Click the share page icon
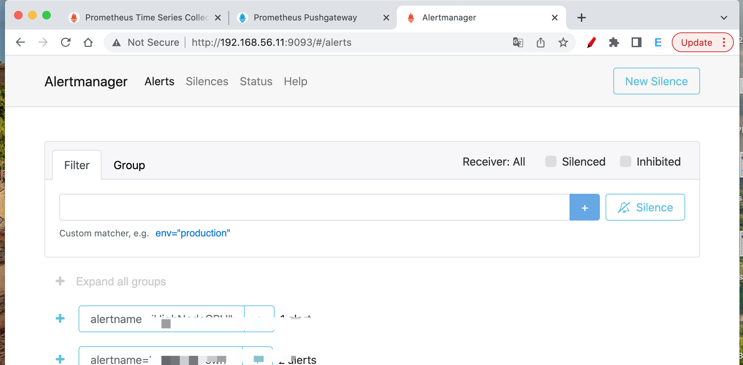Image resolution: width=743 pixels, height=365 pixels. point(541,42)
